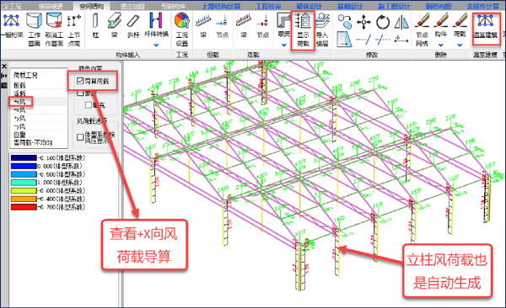Toggle the 导算荷载 checkbox
The height and width of the screenshot is (308, 506).
tap(80, 81)
